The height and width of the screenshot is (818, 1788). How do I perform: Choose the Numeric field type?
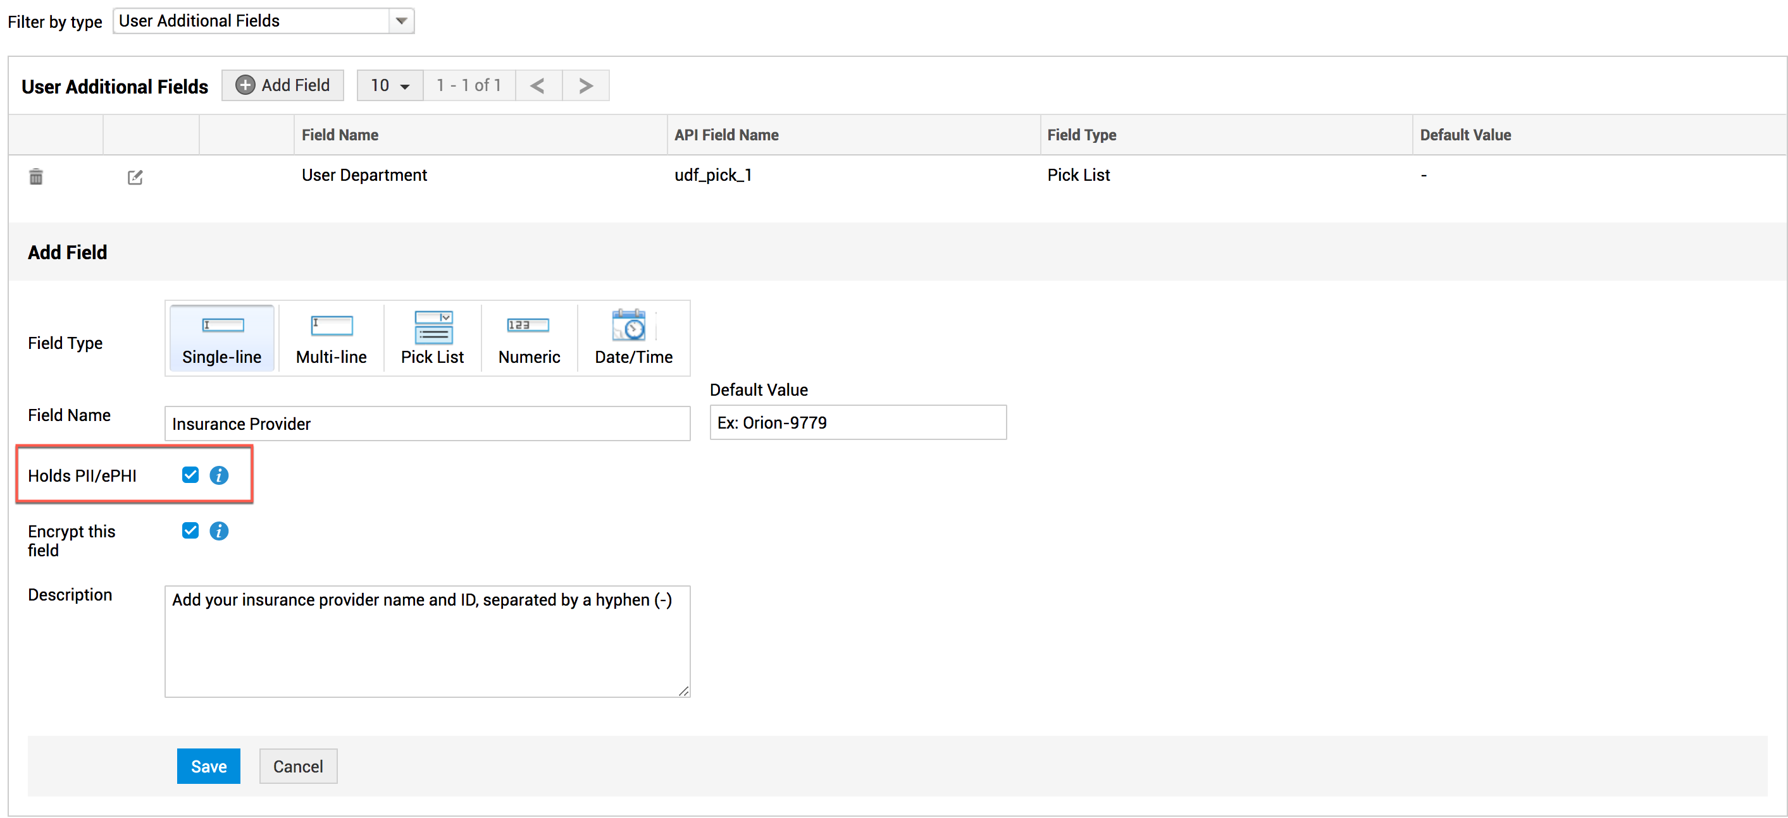tap(529, 338)
